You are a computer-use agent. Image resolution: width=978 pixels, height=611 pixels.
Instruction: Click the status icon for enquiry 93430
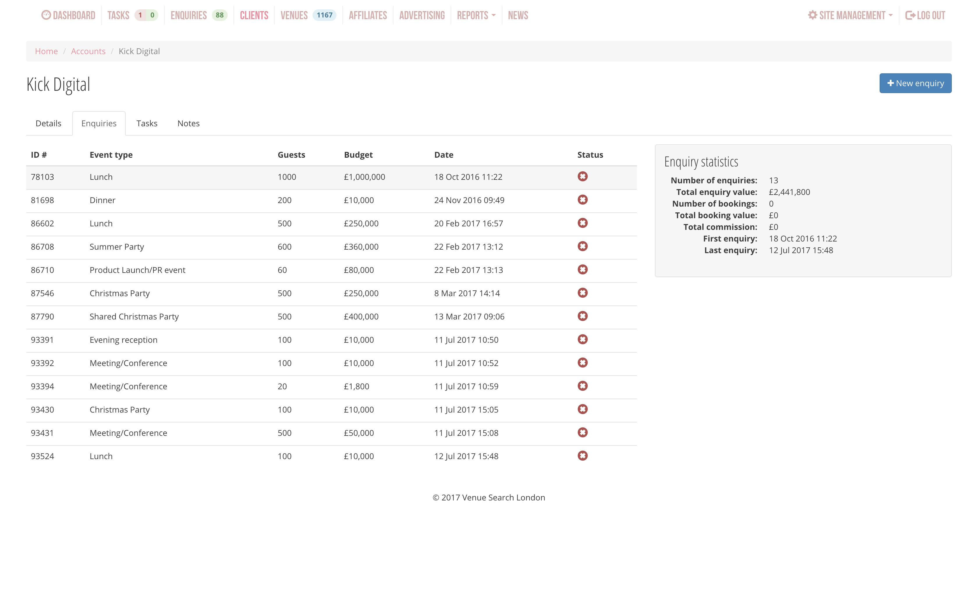582,409
